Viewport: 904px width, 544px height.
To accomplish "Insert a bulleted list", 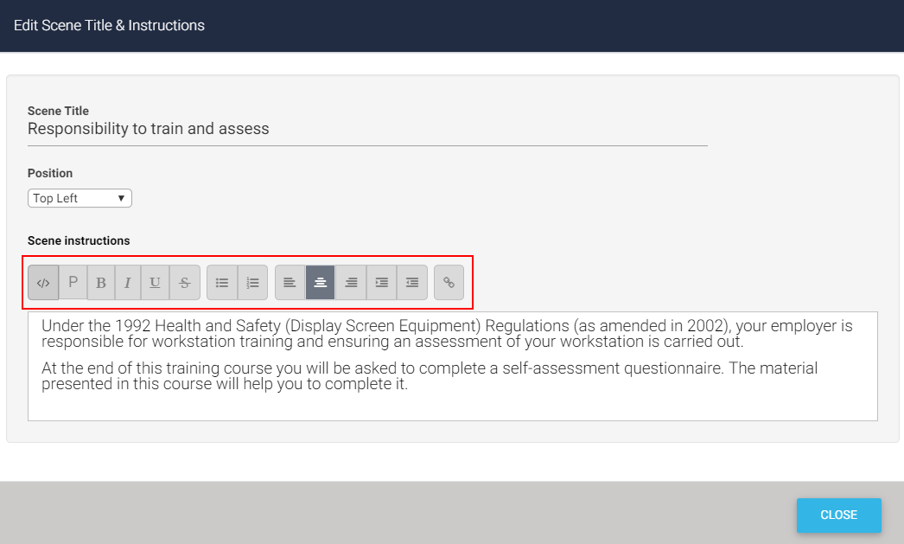I will point(222,283).
